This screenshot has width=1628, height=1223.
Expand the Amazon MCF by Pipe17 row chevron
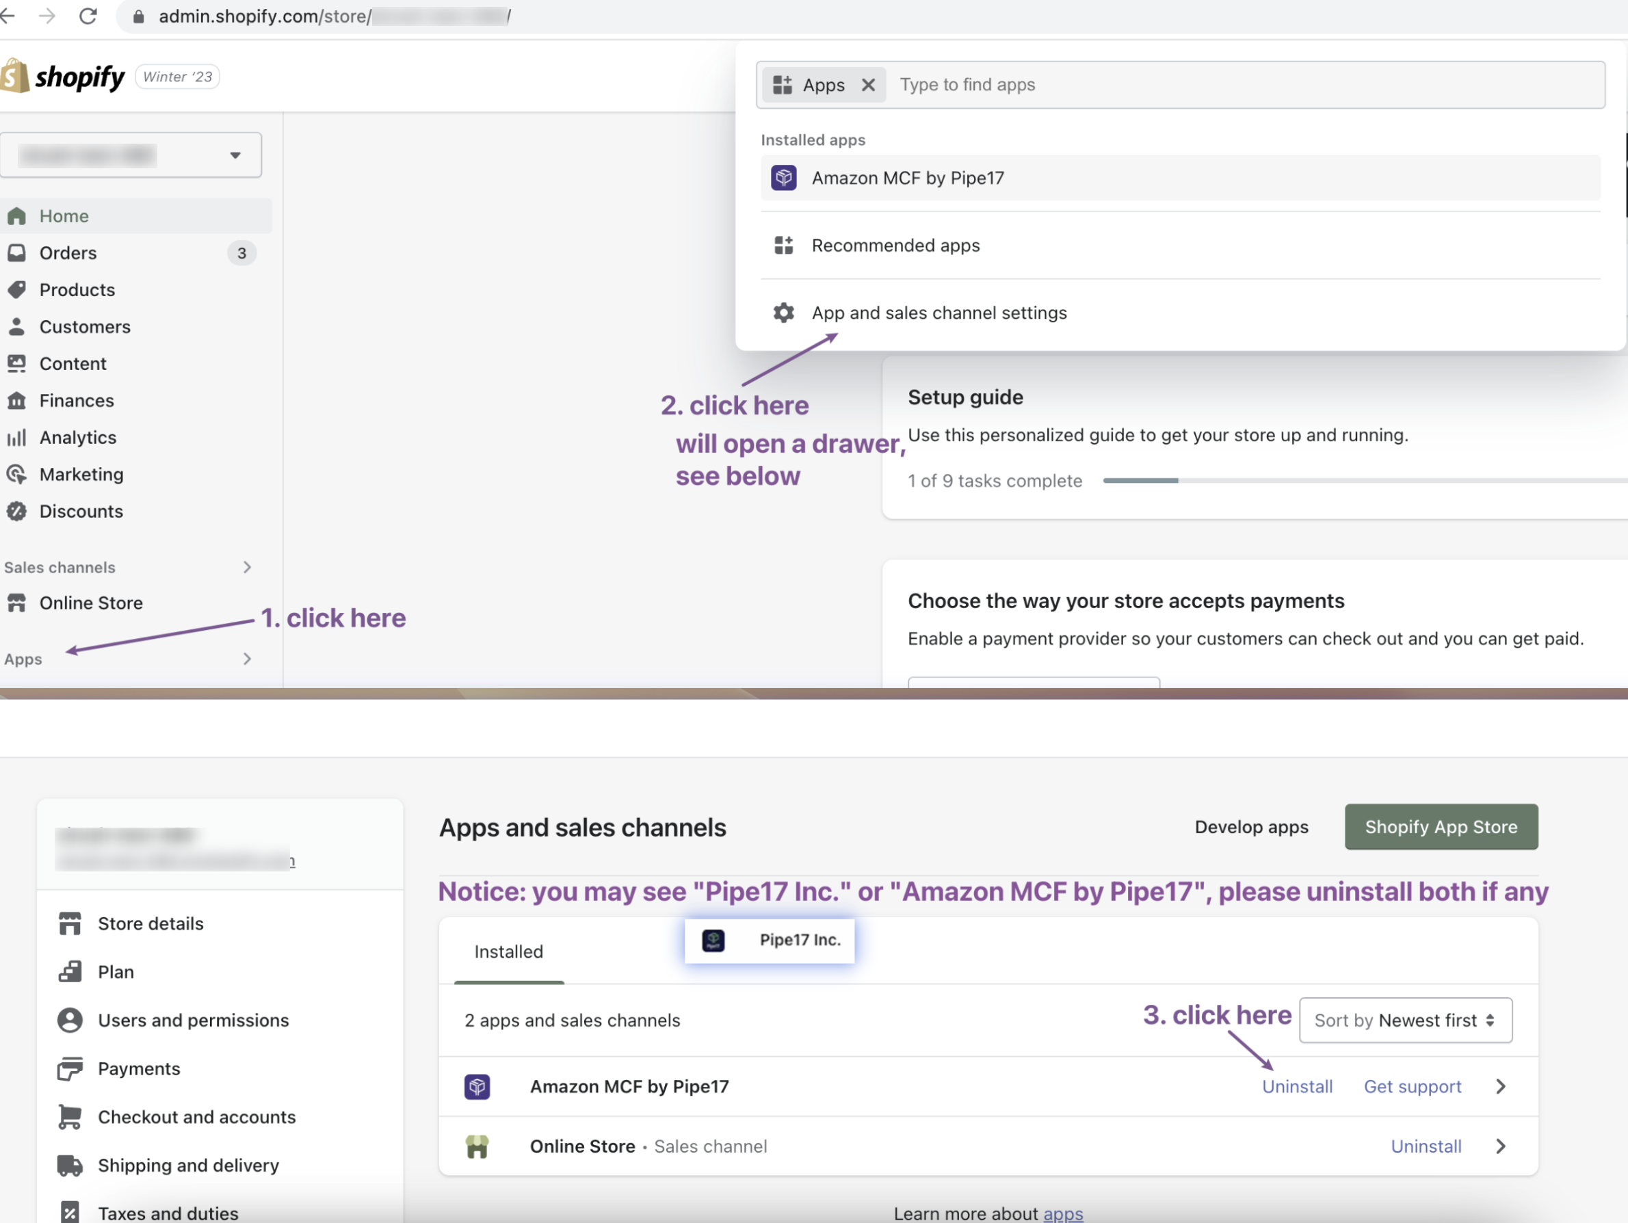click(x=1501, y=1087)
